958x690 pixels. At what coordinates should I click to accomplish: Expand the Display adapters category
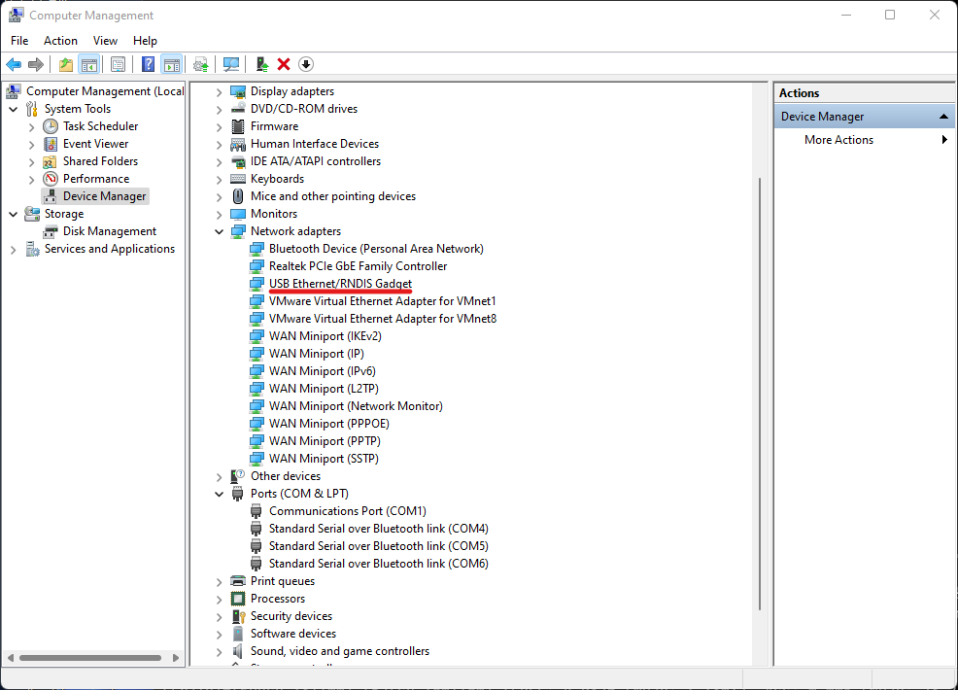coord(219,92)
